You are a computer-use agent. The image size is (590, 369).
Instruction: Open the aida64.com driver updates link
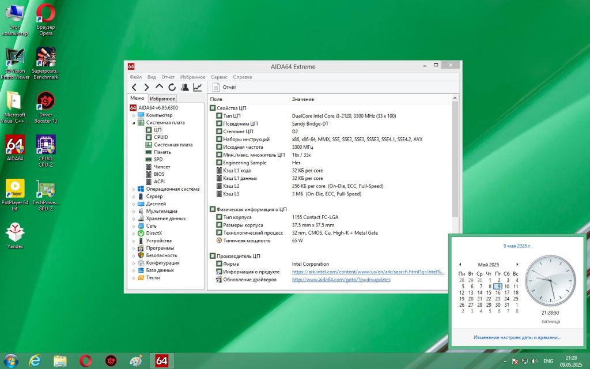pos(341,280)
